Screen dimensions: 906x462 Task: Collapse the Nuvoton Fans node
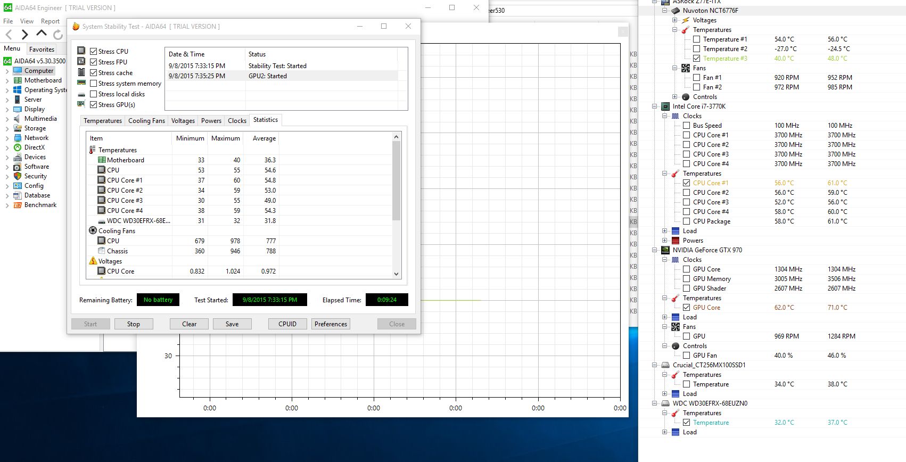click(x=674, y=68)
